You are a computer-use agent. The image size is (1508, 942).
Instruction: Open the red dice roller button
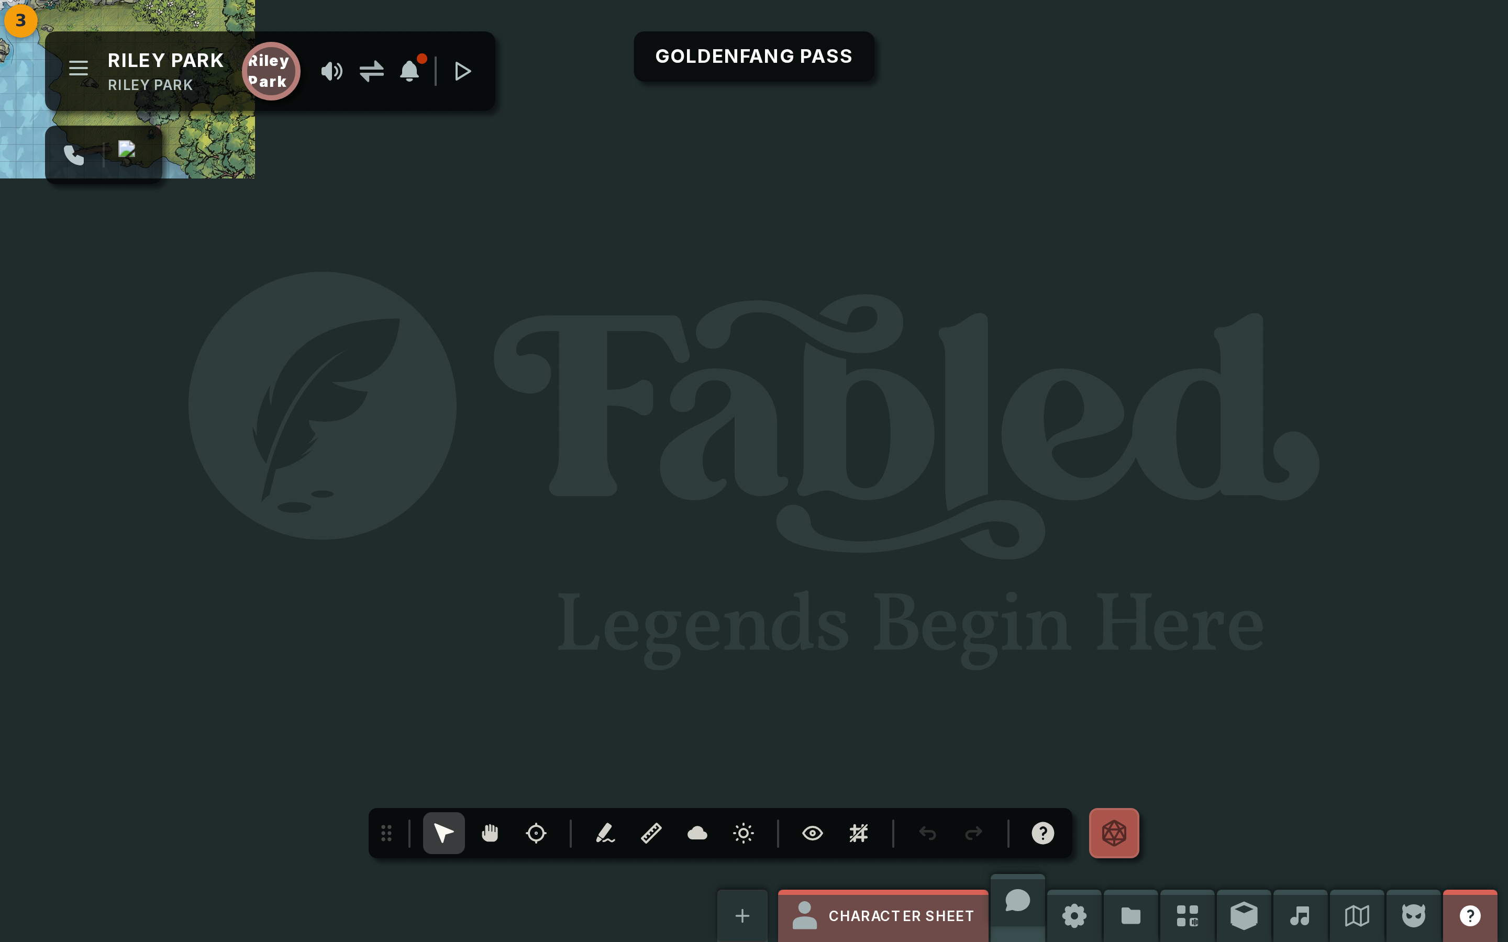pos(1114,833)
